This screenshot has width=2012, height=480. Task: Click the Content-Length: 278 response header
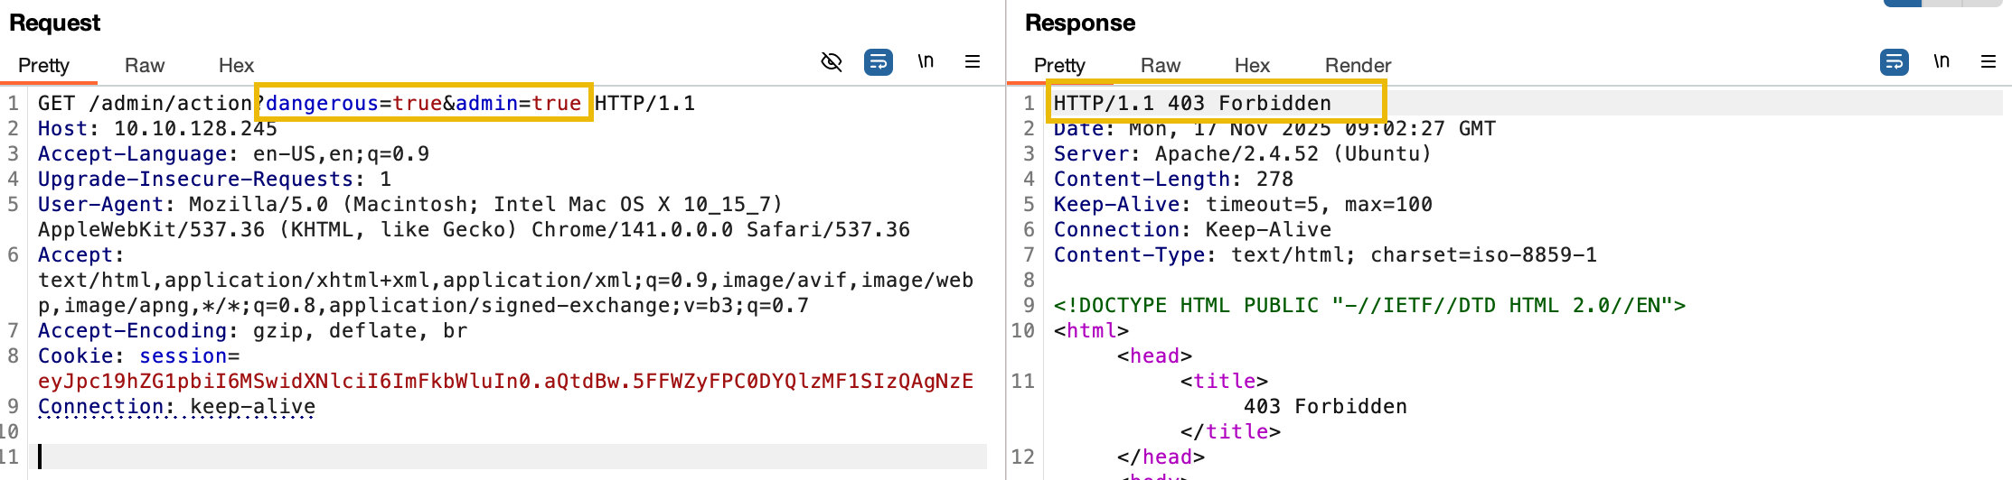click(x=1173, y=179)
